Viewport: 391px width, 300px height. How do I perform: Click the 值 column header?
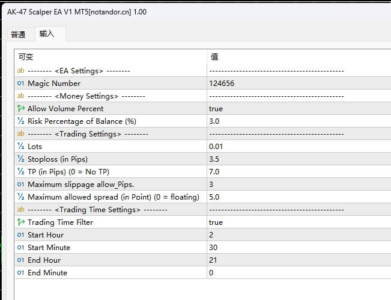pos(214,57)
